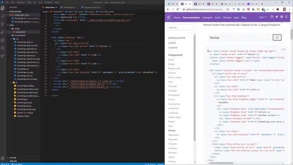293x165 pixels.
Task: Open Pagination in docs sidebar list
Action: point(174,135)
